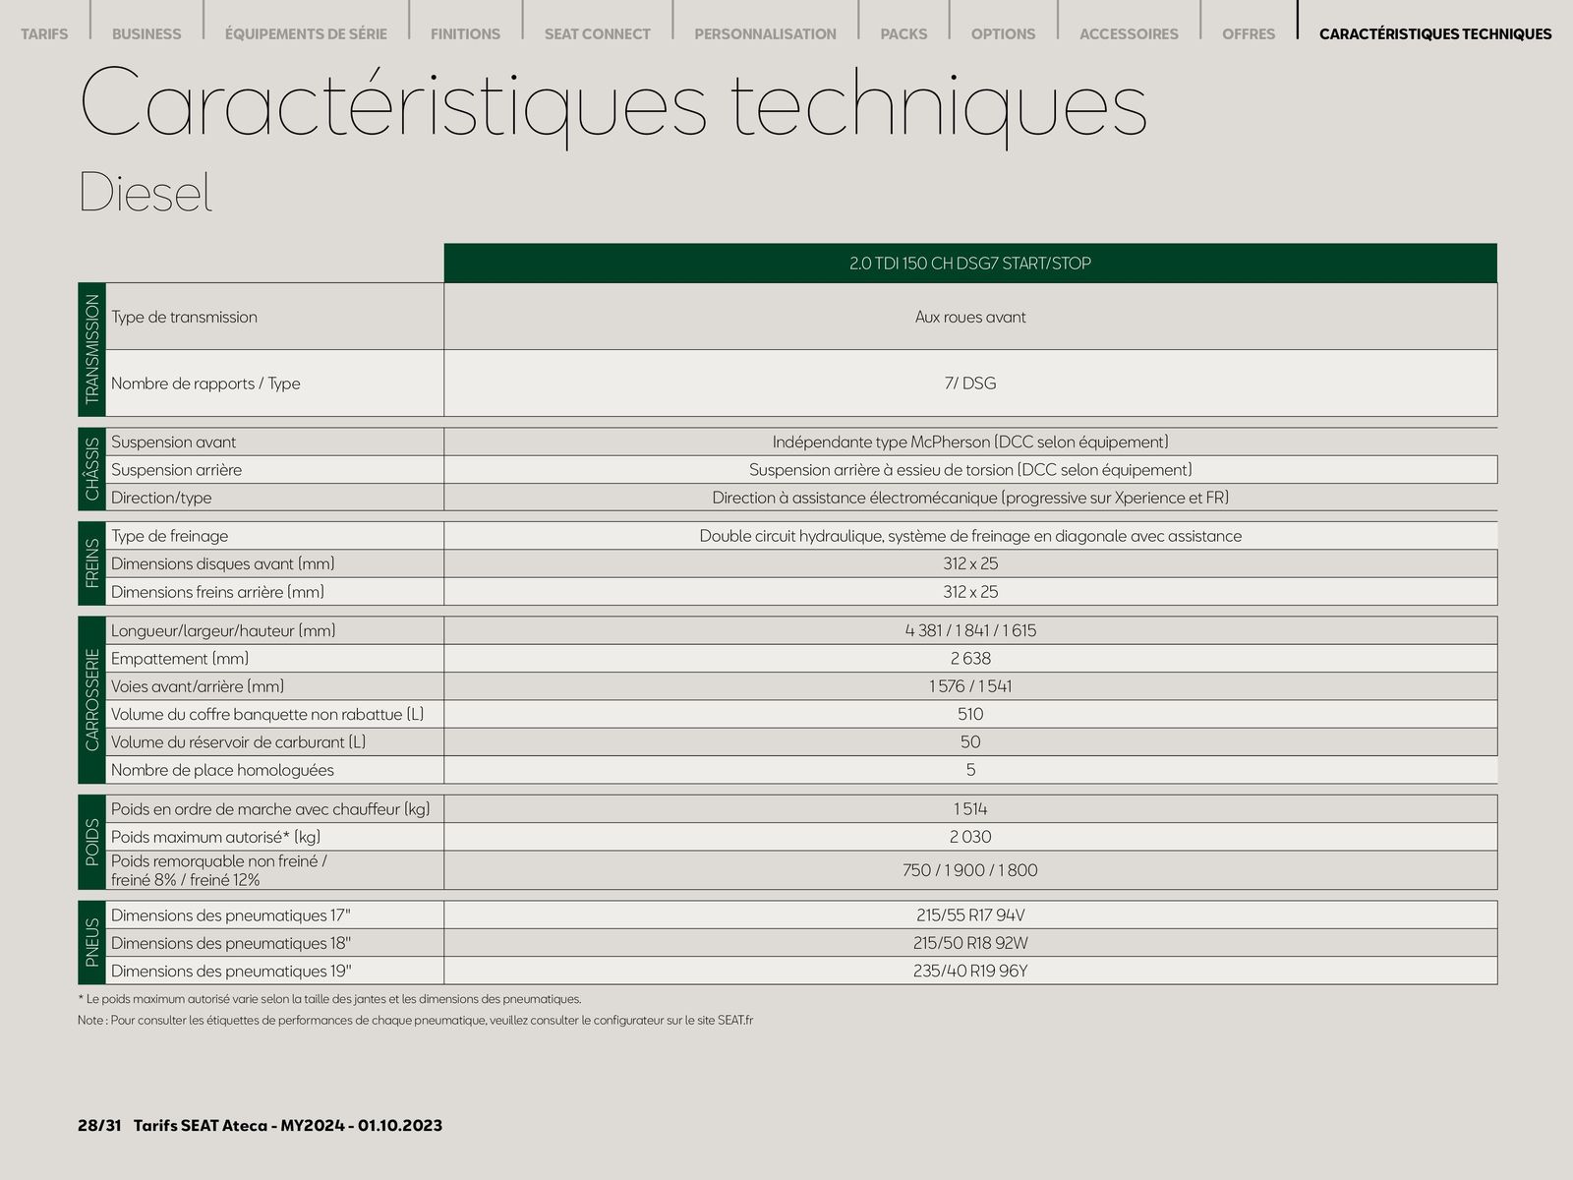
Task: Click the 'Suspension avant' label
Action: (173, 442)
